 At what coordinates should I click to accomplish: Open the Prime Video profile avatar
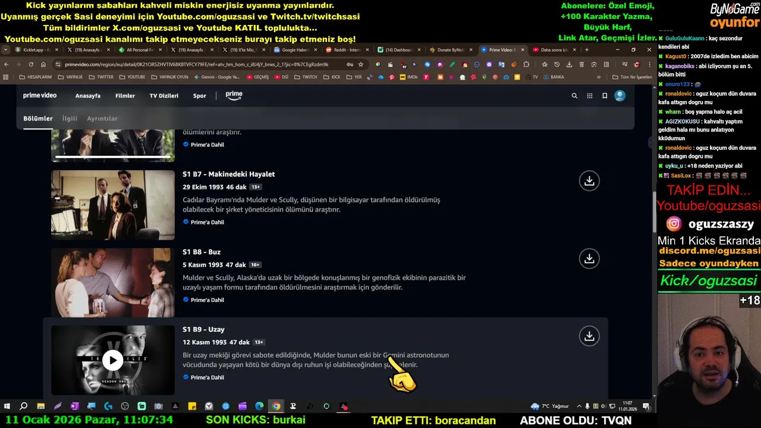pyautogui.click(x=620, y=96)
